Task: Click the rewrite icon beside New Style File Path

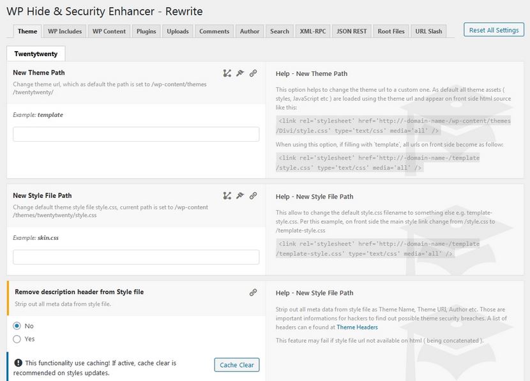Action: pos(227,195)
